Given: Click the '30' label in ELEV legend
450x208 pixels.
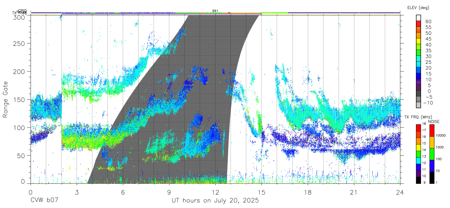Looking at the screenshot, I should (428, 56).
